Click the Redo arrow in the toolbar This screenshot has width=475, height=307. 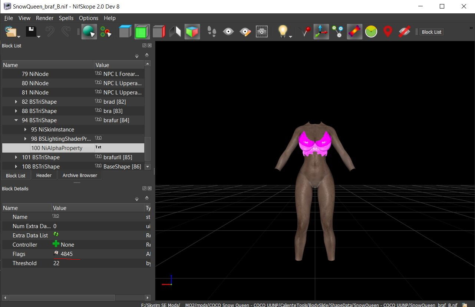point(66,31)
